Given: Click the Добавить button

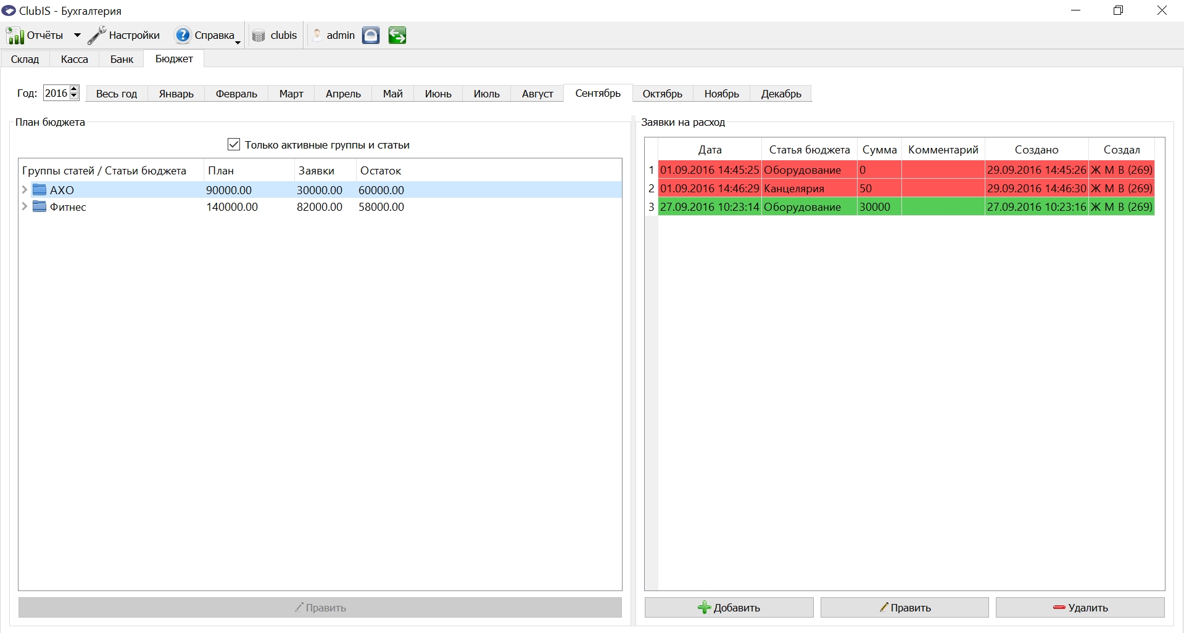Looking at the screenshot, I should click(x=729, y=607).
